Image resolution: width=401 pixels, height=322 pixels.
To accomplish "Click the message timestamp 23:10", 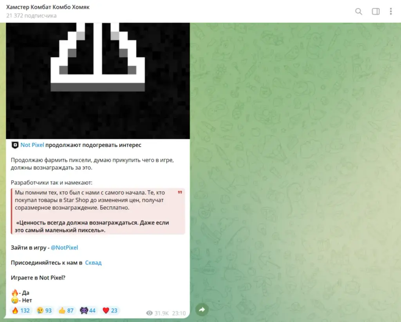I will (179, 313).
